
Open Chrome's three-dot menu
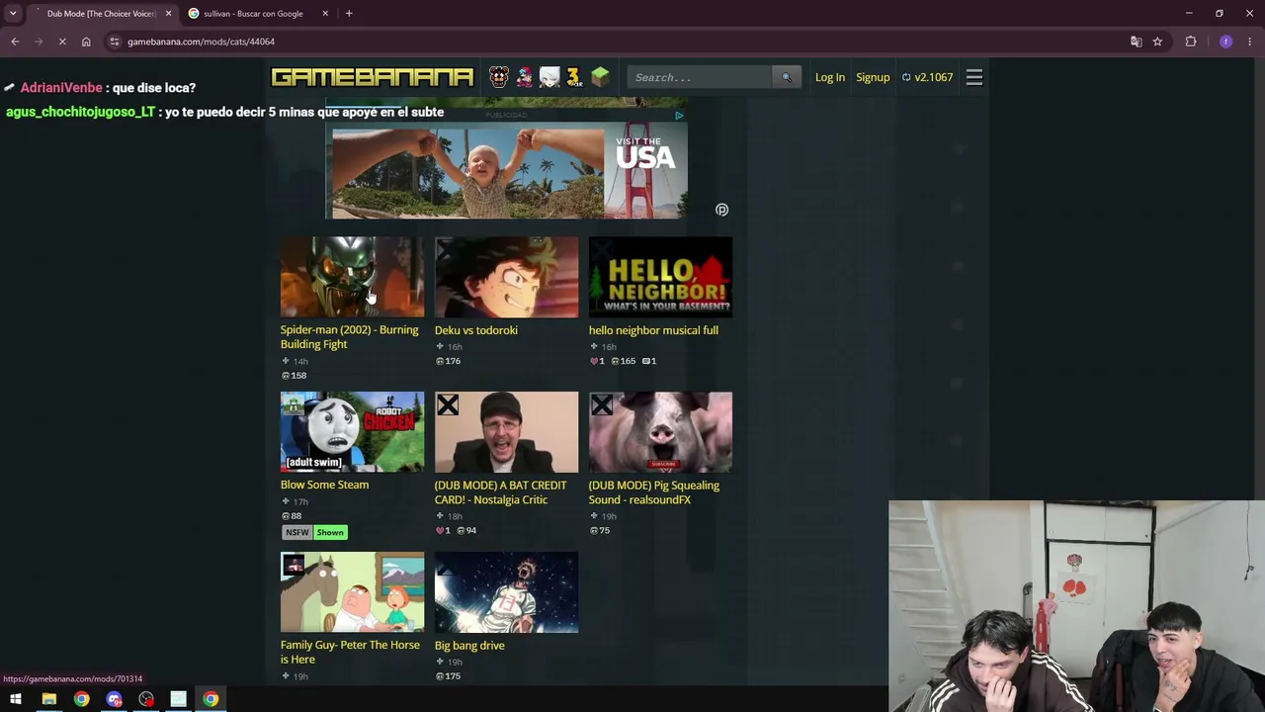click(x=1249, y=42)
